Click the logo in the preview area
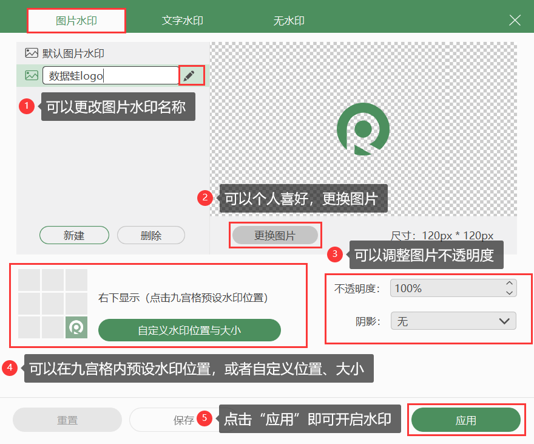Screen dimensions: 534x444 (x=363, y=129)
